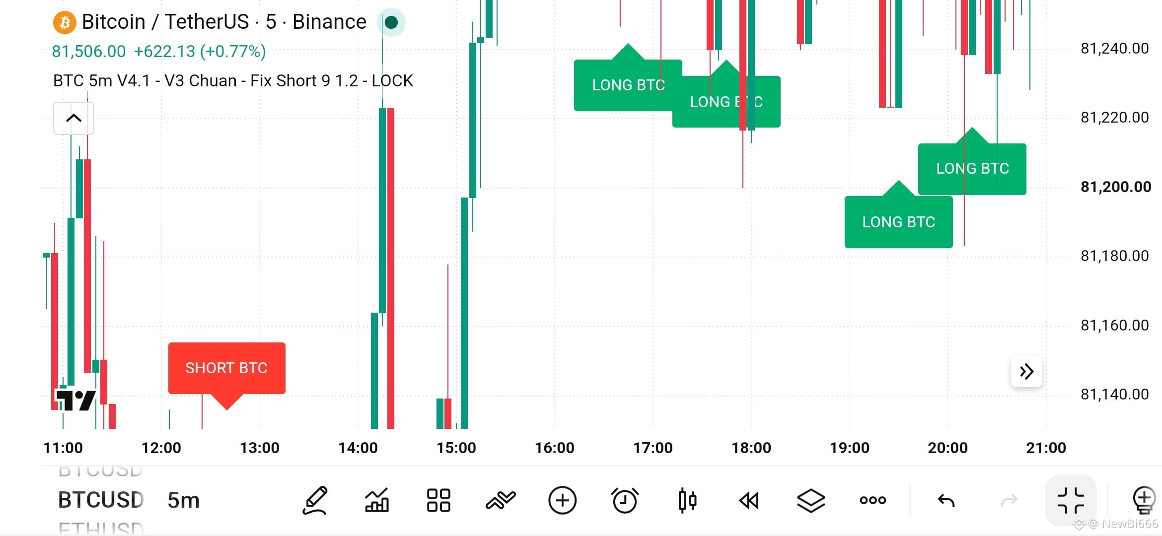Add symbol with the circled plus icon
This screenshot has height=536, width=1162.
pyautogui.click(x=563, y=500)
